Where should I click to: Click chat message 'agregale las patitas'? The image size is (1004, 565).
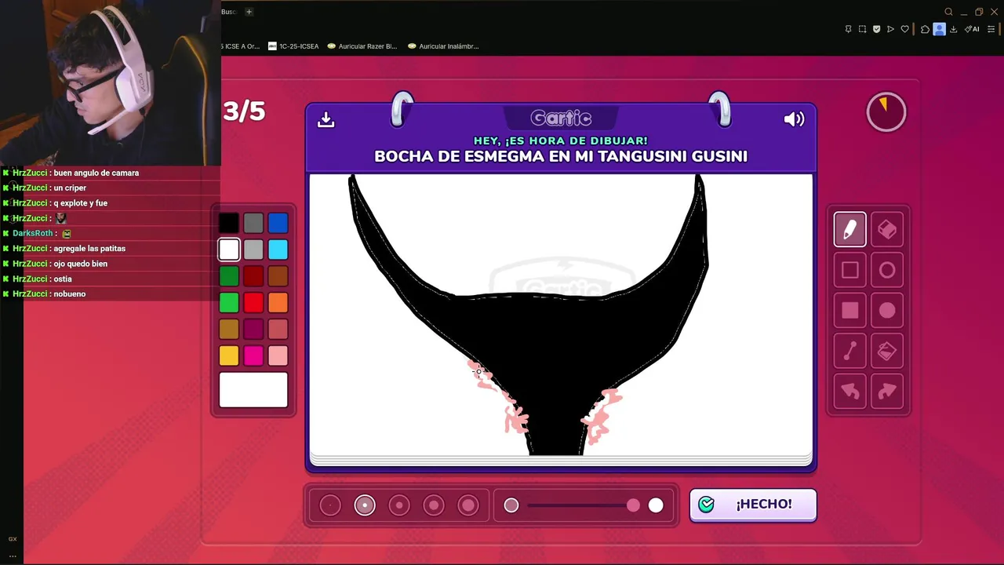[x=89, y=249]
